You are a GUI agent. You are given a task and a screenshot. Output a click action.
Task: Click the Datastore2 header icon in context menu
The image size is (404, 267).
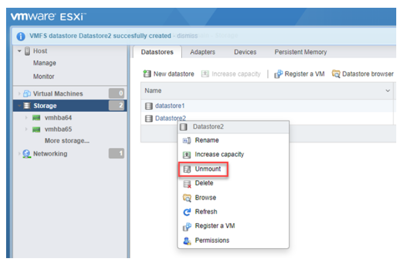tap(183, 127)
